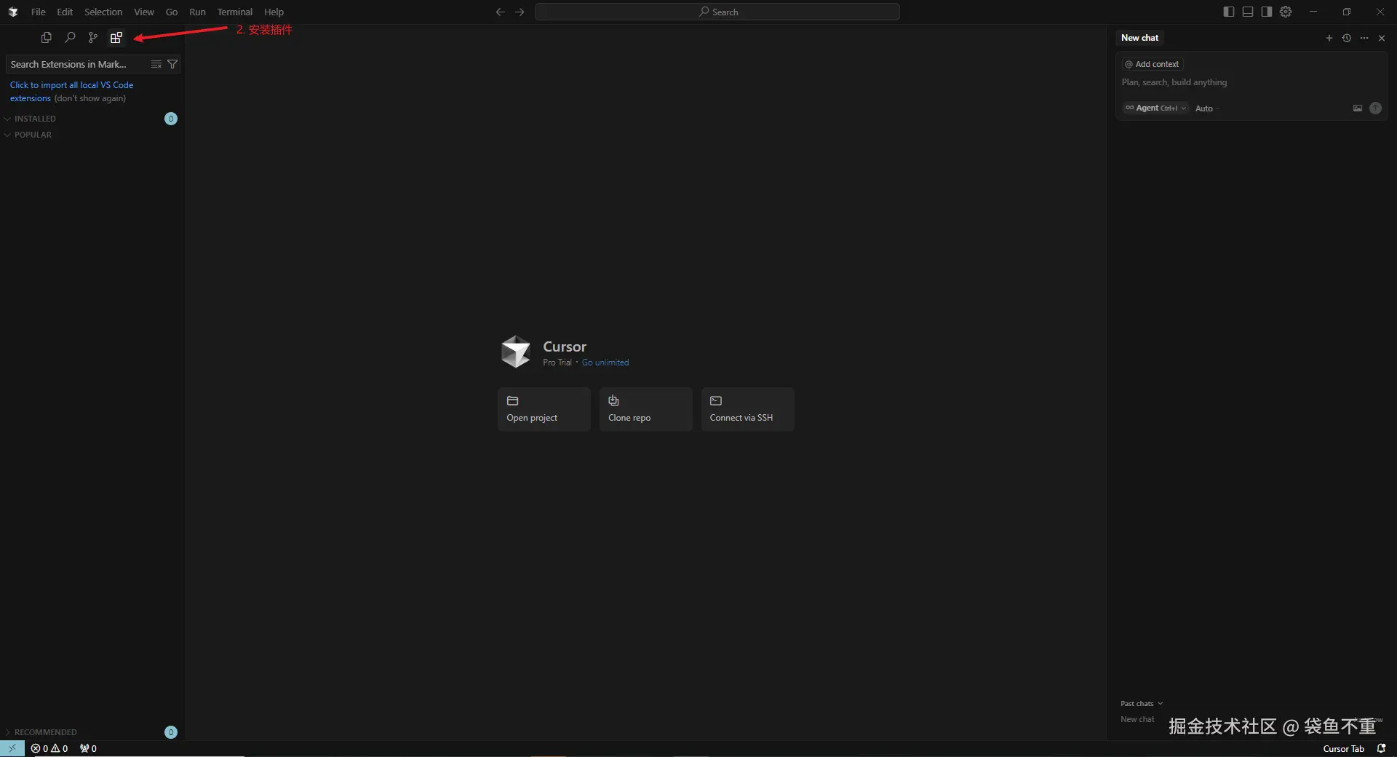Viewport: 1397px width, 757px height.
Task: Click Clone repo button
Action: pos(646,409)
